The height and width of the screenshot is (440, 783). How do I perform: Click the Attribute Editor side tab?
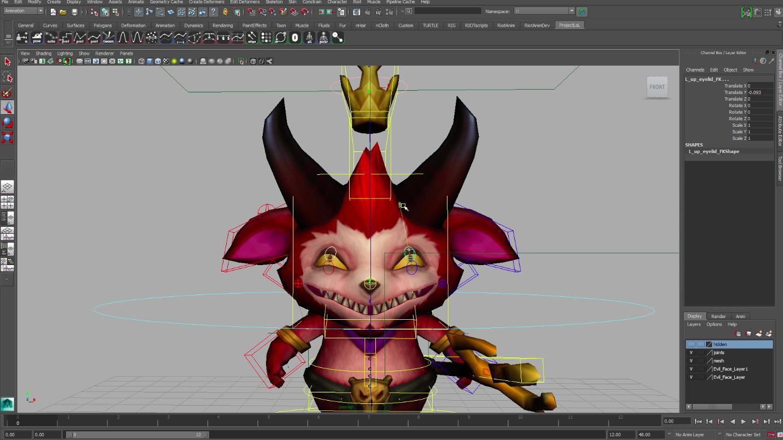(780, 131)
